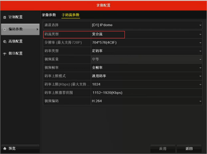The width and height of the screenshot is (207, 154).
Task: Click the 编码参数 gear icon
Action: click(x=5, y=29)
